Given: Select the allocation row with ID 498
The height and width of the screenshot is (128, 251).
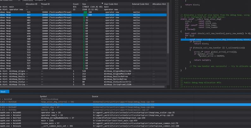Looking at the screenshot, I should pyautogui.click(x=83, y=36).
